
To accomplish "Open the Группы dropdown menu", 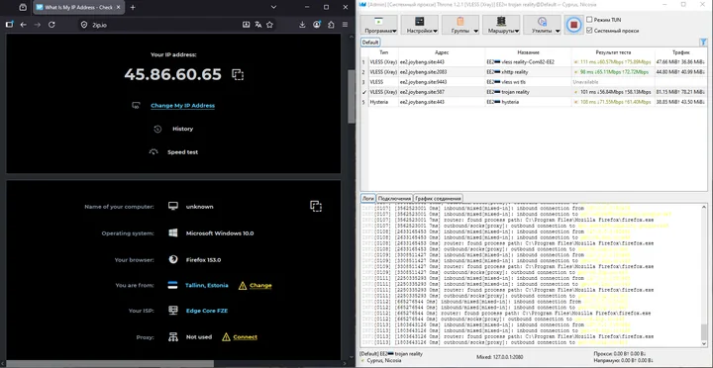I will [x=460, y=25].
